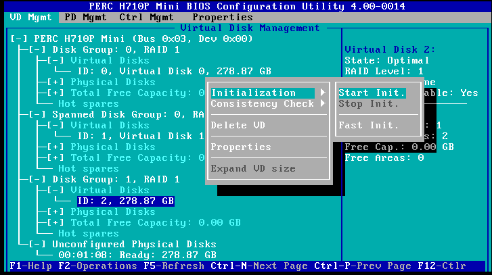This screenshot has width=492, height=275.
Task: Choose Stop Init. in the submenu
Action: point(368,103)
